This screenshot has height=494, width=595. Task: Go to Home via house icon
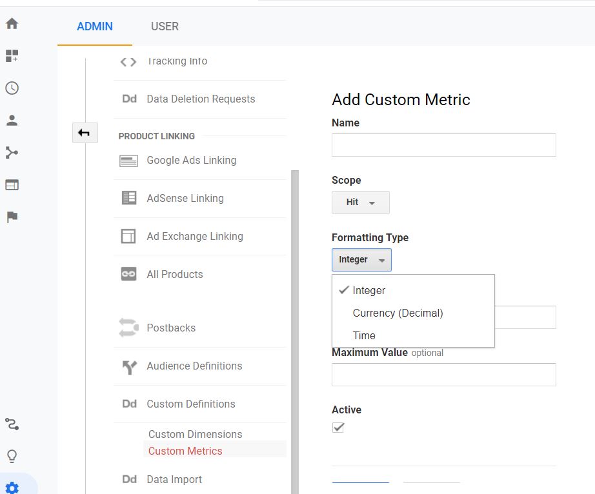12,23
